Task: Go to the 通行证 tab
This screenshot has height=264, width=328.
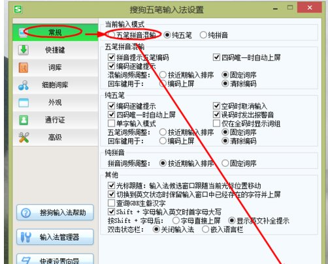Action: tap(56, 120)
